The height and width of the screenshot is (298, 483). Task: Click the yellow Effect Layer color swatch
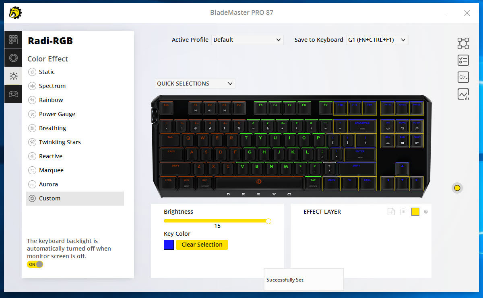pos(415,212)
